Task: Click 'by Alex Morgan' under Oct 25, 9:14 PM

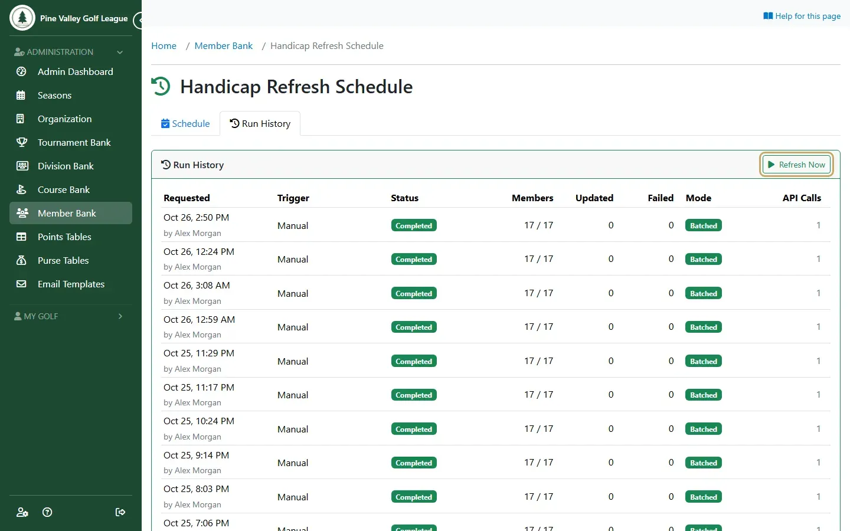Action: tap(192, 470)
